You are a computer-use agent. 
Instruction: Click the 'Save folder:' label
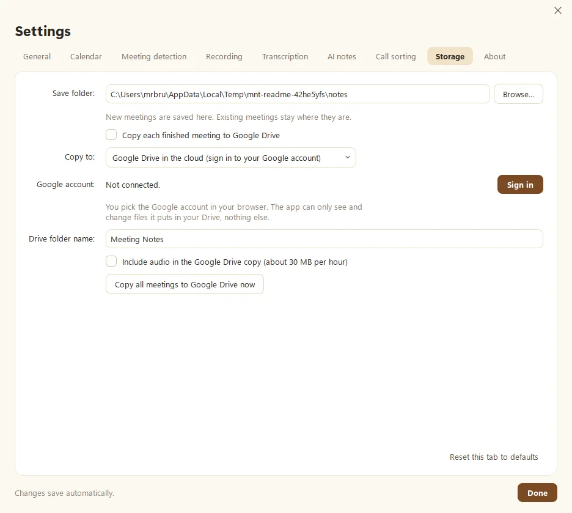(73, 94)
